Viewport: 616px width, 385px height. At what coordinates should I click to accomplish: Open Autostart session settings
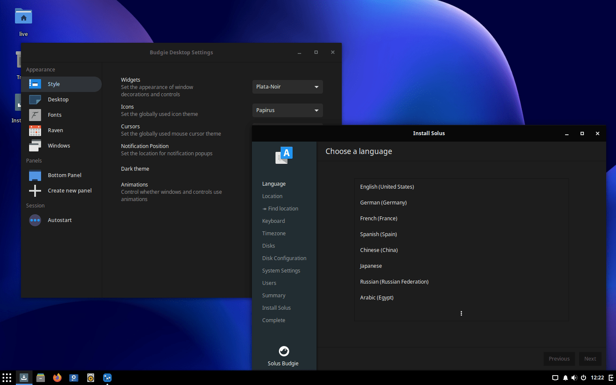pyautogui.click(x=62, y=220)
